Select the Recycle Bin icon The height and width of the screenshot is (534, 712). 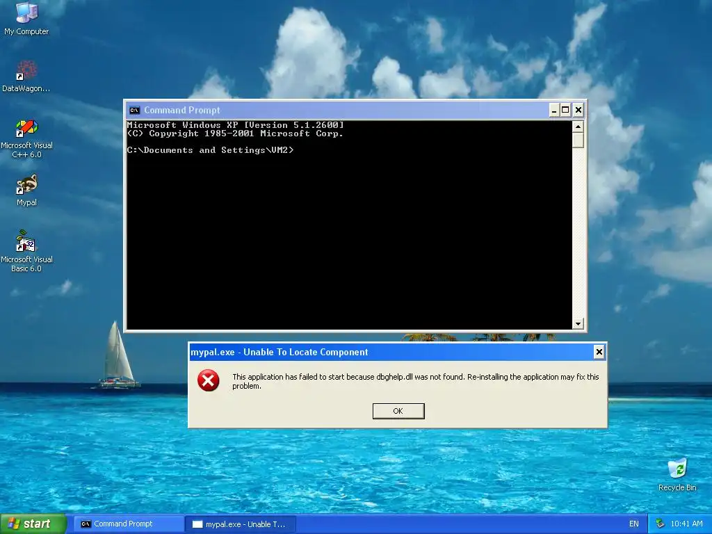pos(677,474)
